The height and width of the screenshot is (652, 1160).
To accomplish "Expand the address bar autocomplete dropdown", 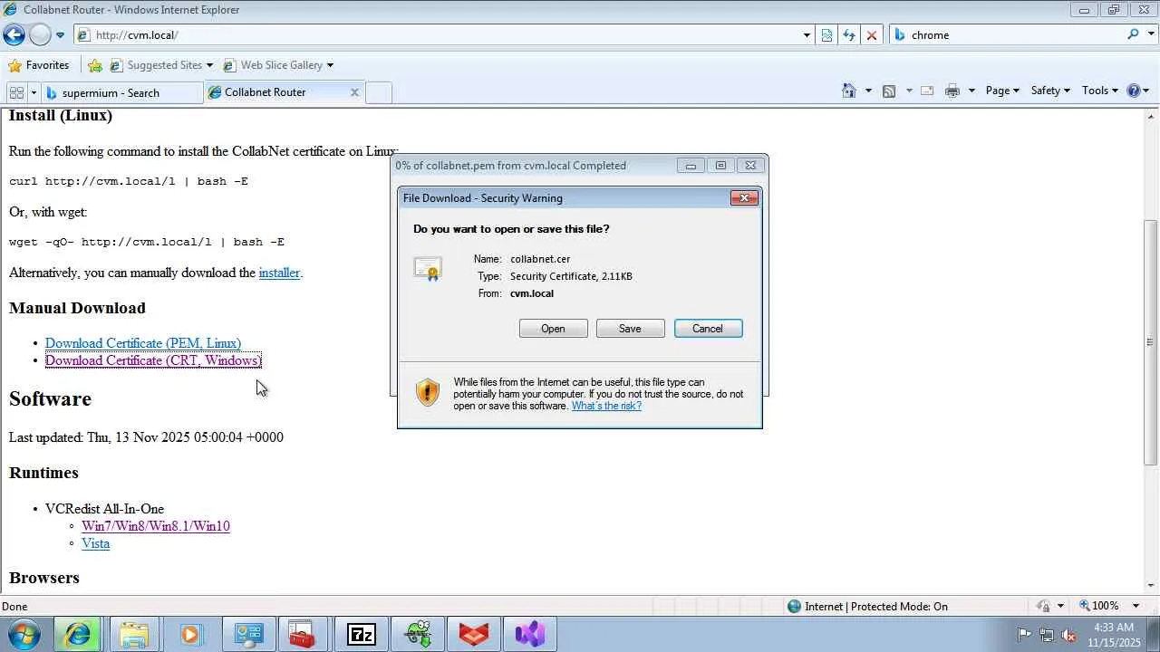I will pos(807,35).
